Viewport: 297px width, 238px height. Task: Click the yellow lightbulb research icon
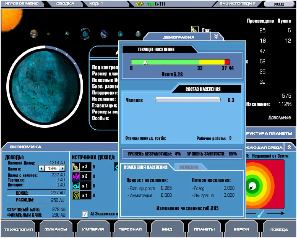tap(76, 195)
